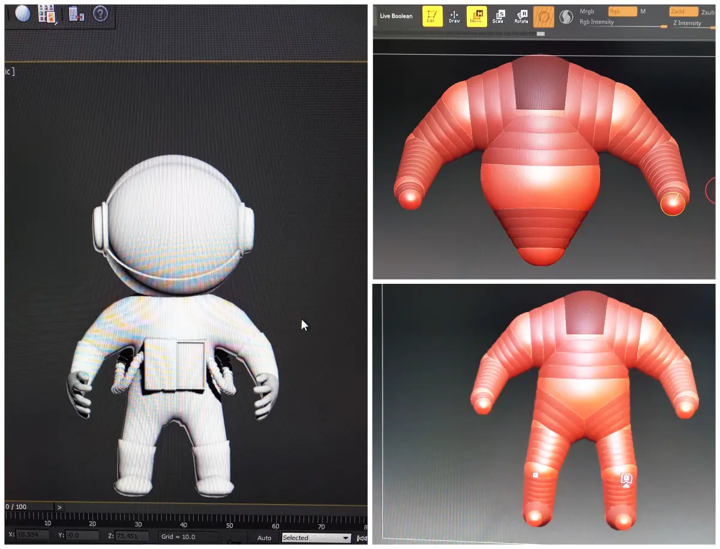Click the gray material sphere icon
Screen dimensions: 720x549
click(x=566, y=17)
